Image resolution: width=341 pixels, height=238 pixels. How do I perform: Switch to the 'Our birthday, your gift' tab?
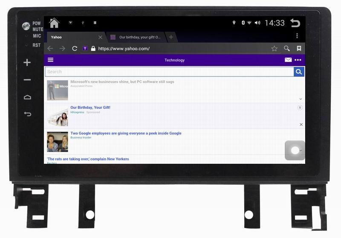136,37
